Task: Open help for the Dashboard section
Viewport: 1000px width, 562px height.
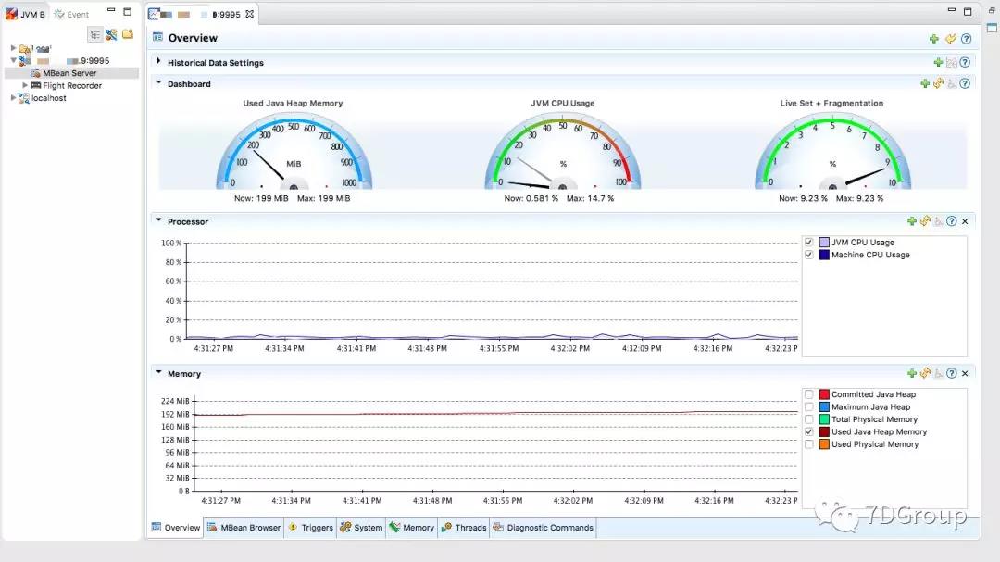Action: [965, 83]
